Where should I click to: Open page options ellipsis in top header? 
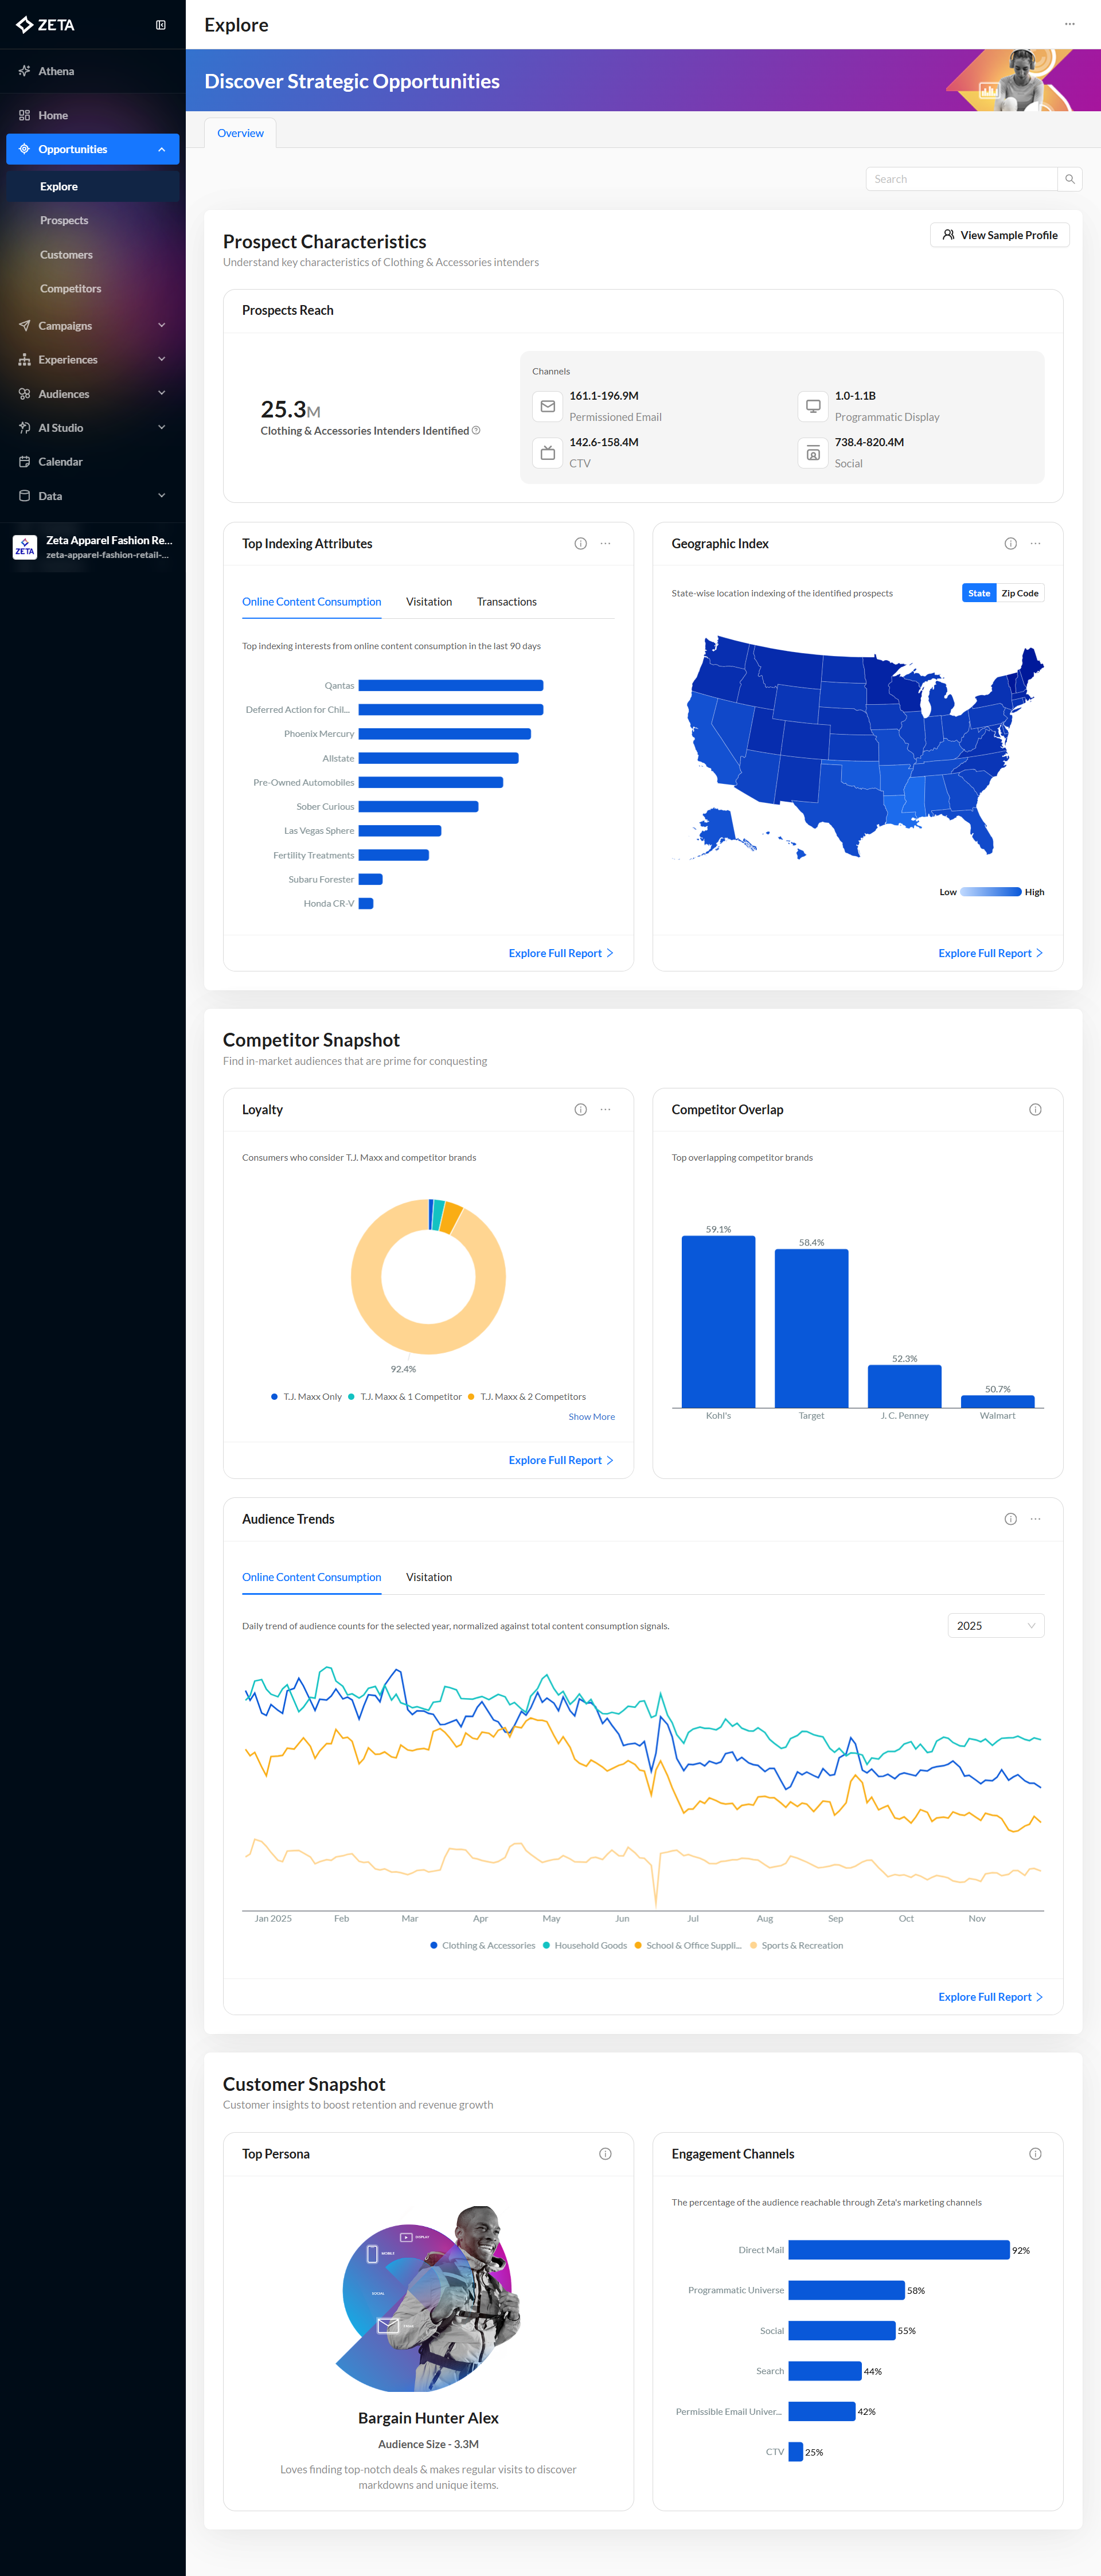point(1069,24)
